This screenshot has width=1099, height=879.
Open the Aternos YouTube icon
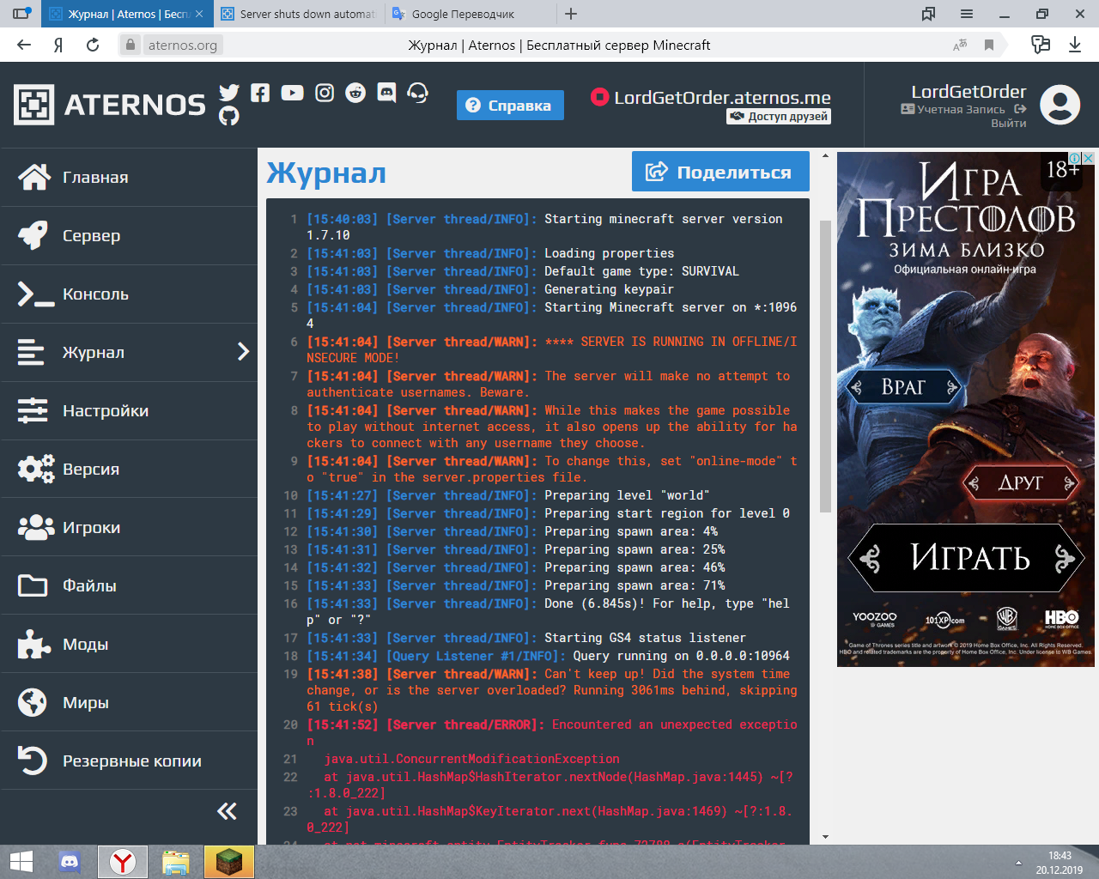292,93
